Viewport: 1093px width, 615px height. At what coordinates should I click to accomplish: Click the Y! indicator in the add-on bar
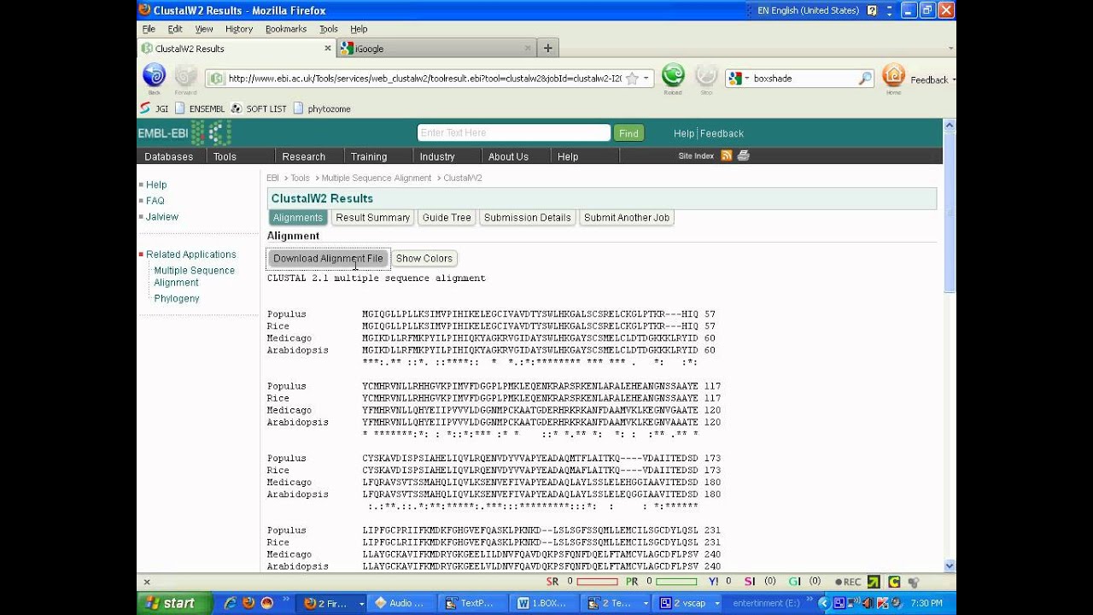pyautogui.click(x=714, y=582)
